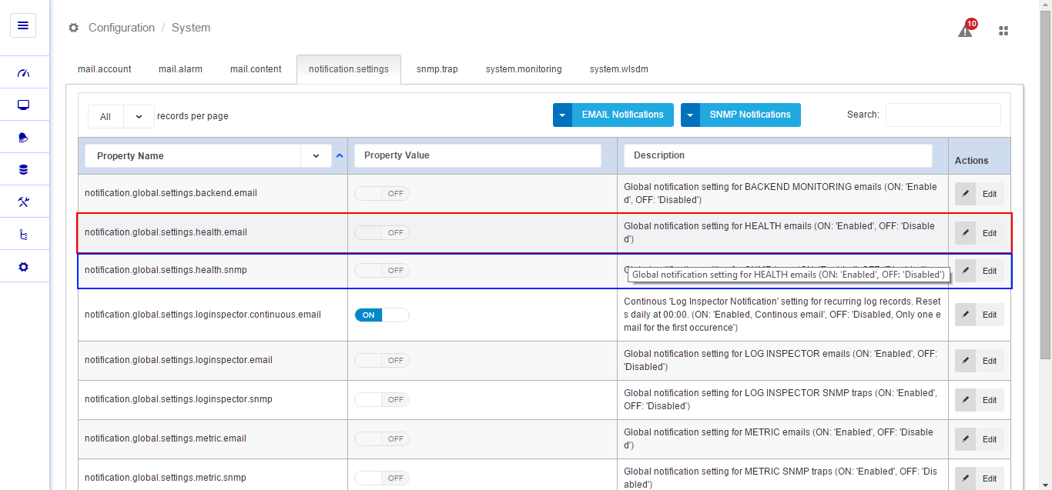Image resolution: width=1052 pixels, height=490 pixels.
Task: Open the apps grid icon in header
Action: [1003, 31]
